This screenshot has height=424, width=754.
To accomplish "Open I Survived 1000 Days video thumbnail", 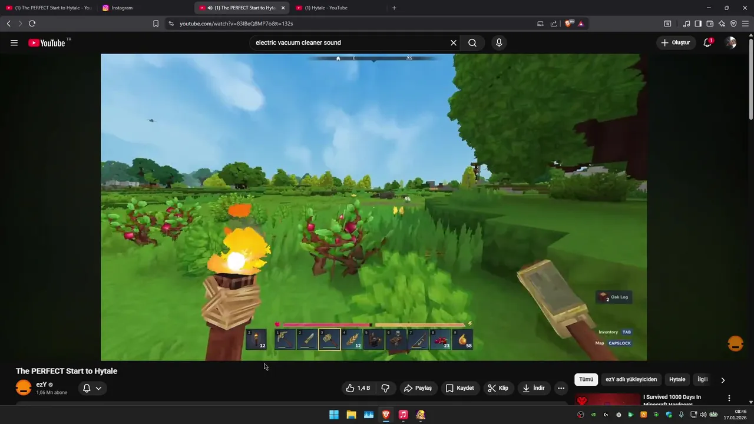I will pyautogui.click(x=607, y=400).
